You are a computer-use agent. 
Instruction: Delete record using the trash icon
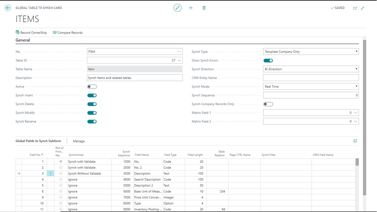(204, 8)
